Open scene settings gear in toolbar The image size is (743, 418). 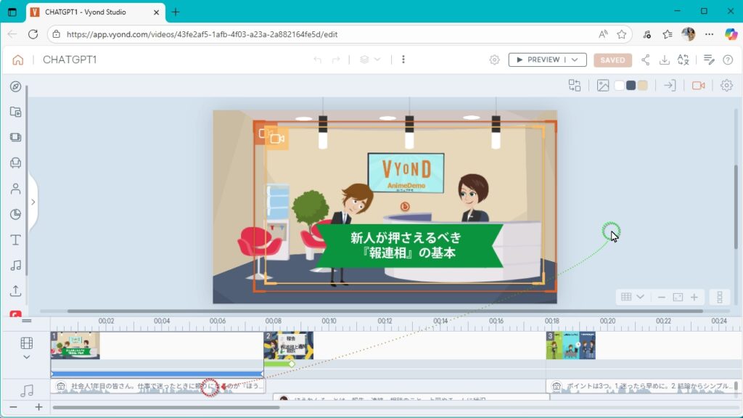point(726,86)
